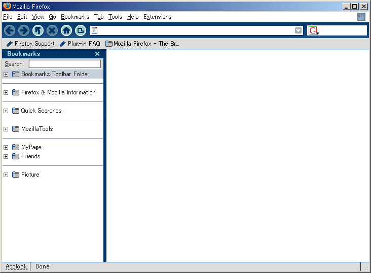Open the Tools menu
This screenshot has height=273, width=371.
click(x=115, y=17)
